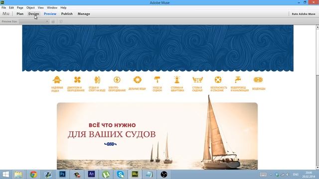Image resolution: width=319 pixels, height=179 pixels.
Task: Click the Rate Adobe Muse link
Action: [304, 14]
